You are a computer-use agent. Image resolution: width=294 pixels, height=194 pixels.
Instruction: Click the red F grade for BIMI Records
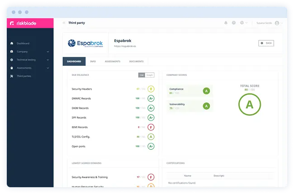[x=151, y=127]
